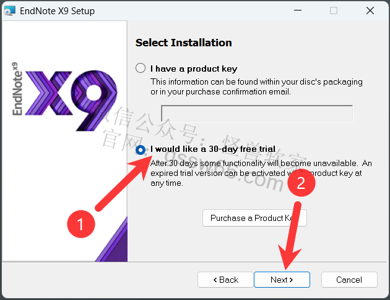Image resolution: width=390 pixels, height=300 pixels.
Task: Focus the product key text field
Action: pyautogui.click(x=257, y=114)
